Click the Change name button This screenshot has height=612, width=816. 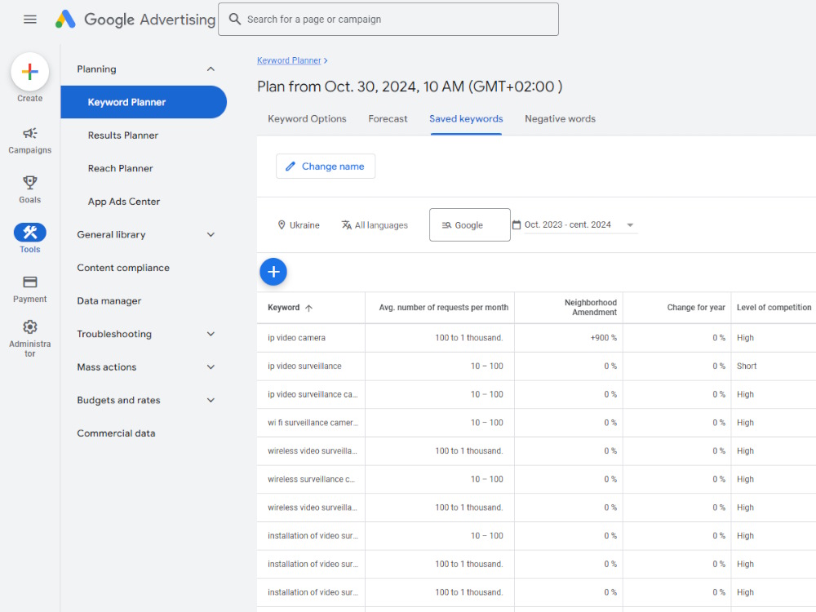click(x=326, y=166)
